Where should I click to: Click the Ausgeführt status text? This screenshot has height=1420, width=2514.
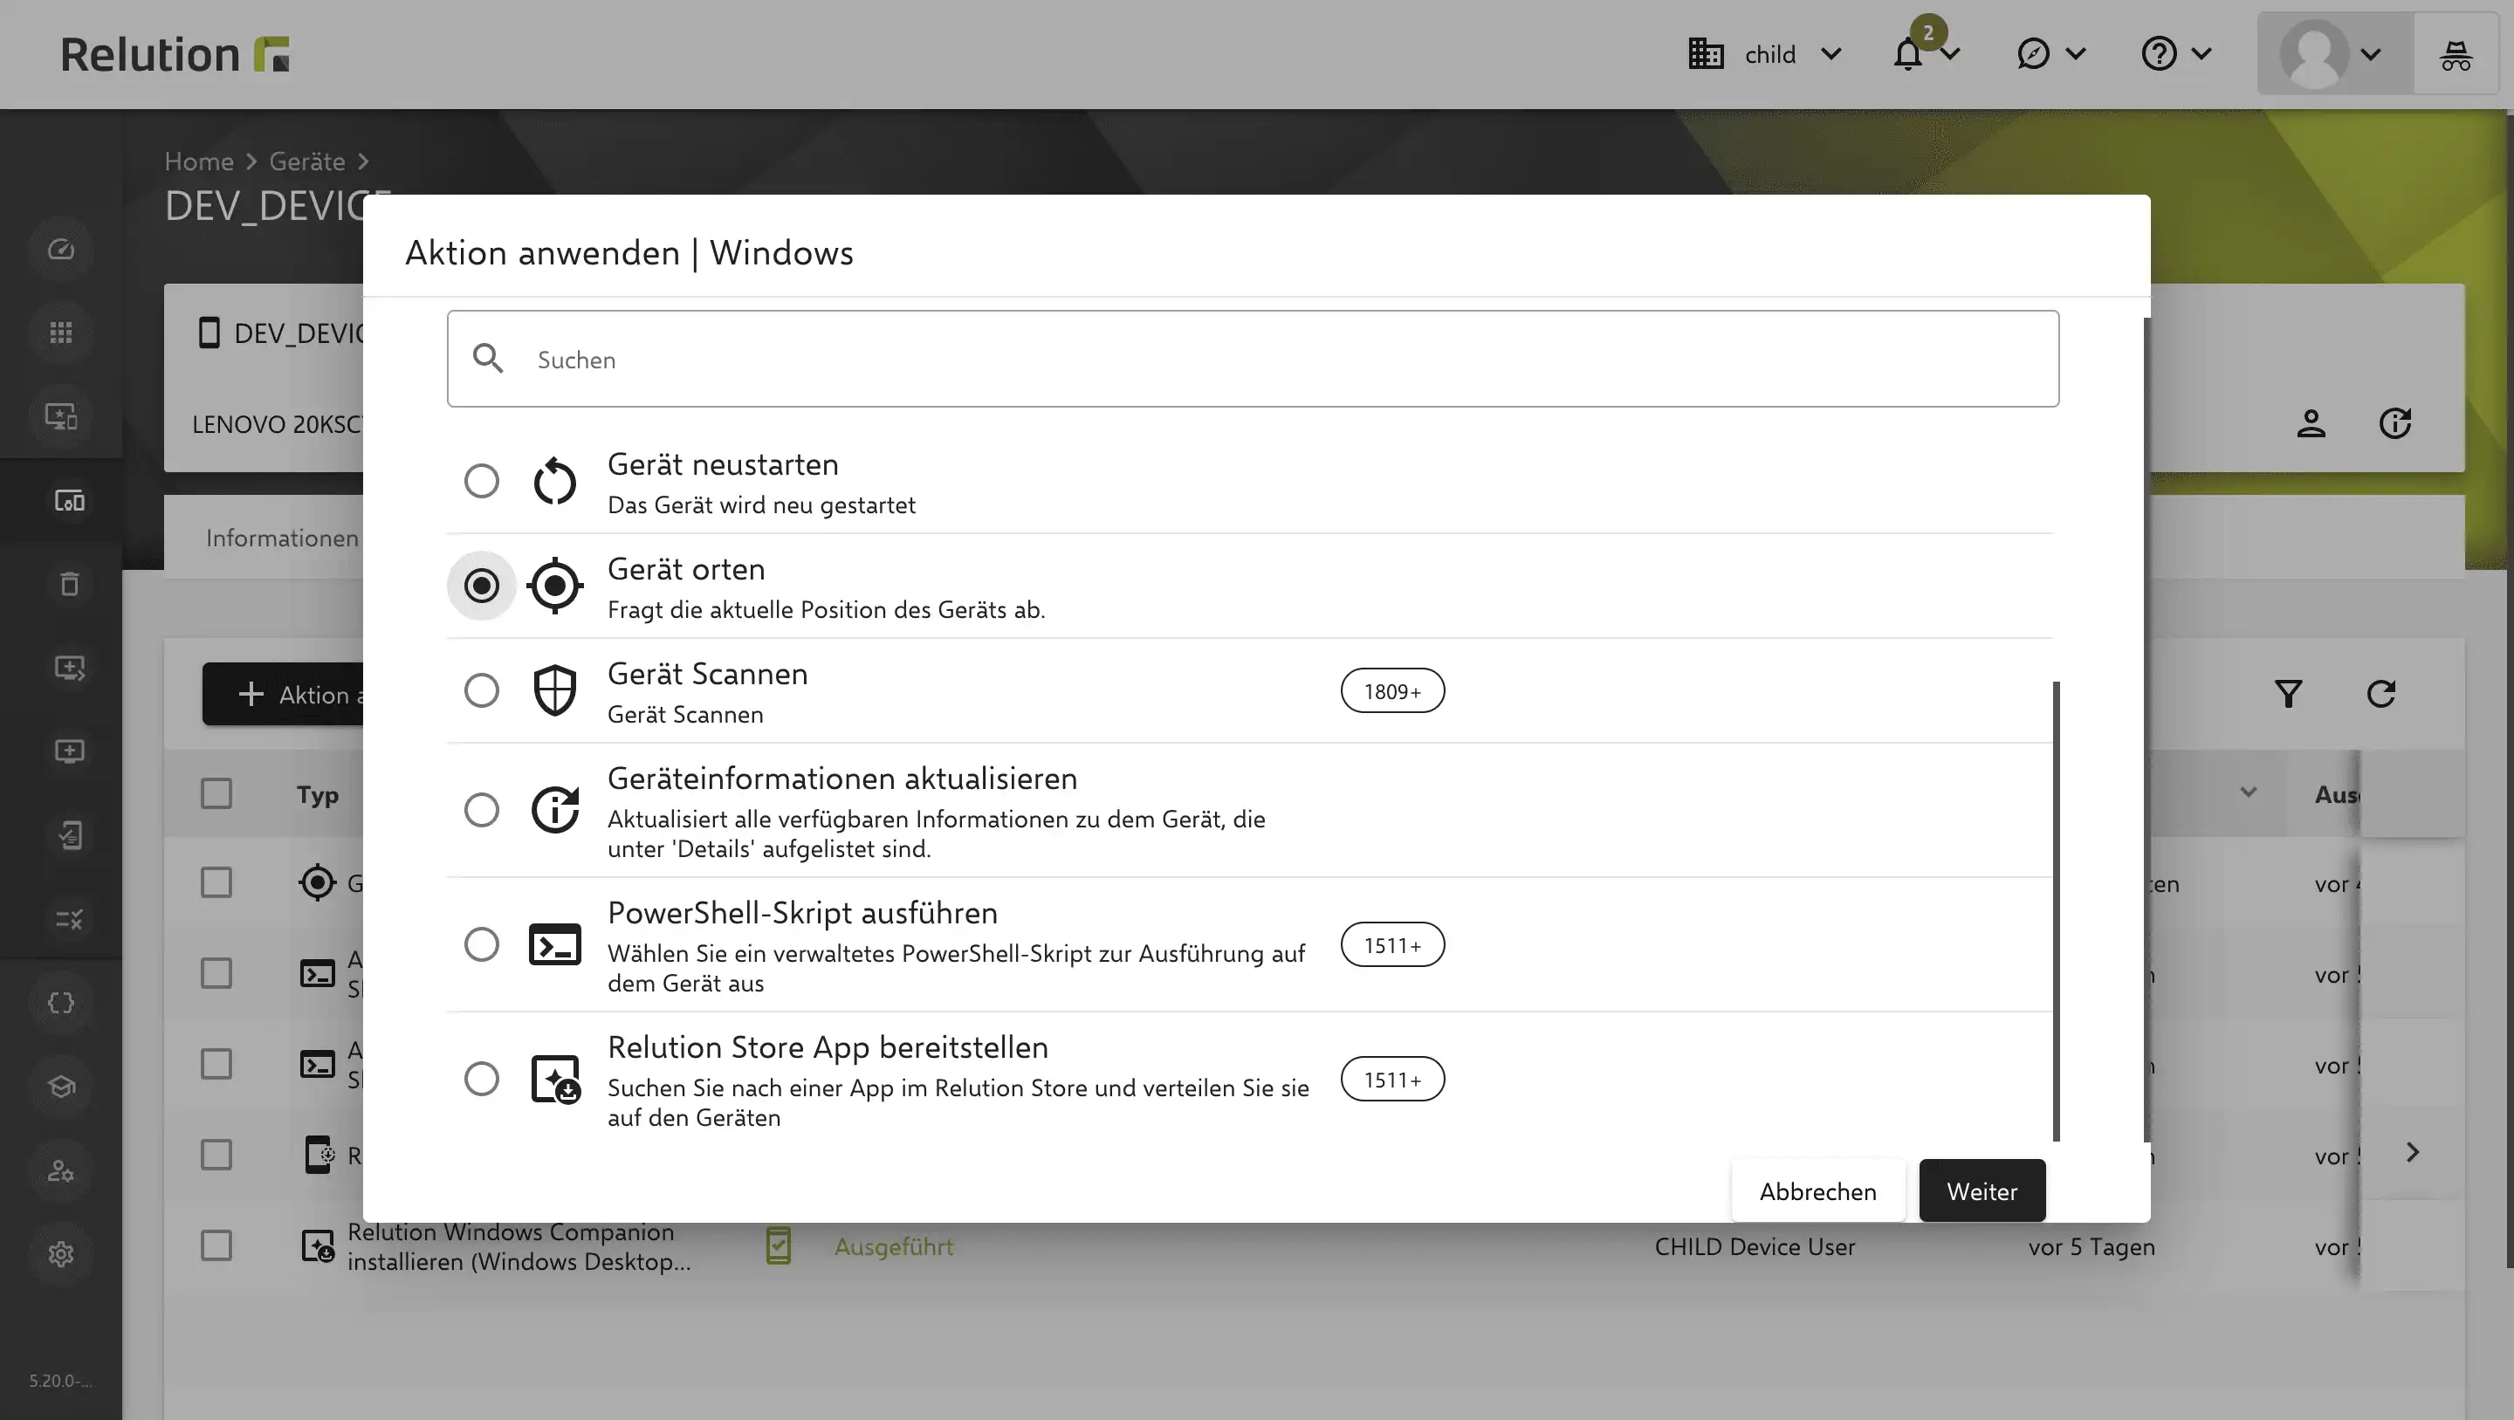(893, 1247)
